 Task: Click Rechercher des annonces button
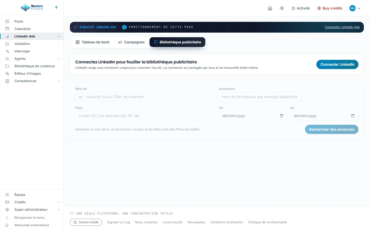332,129
